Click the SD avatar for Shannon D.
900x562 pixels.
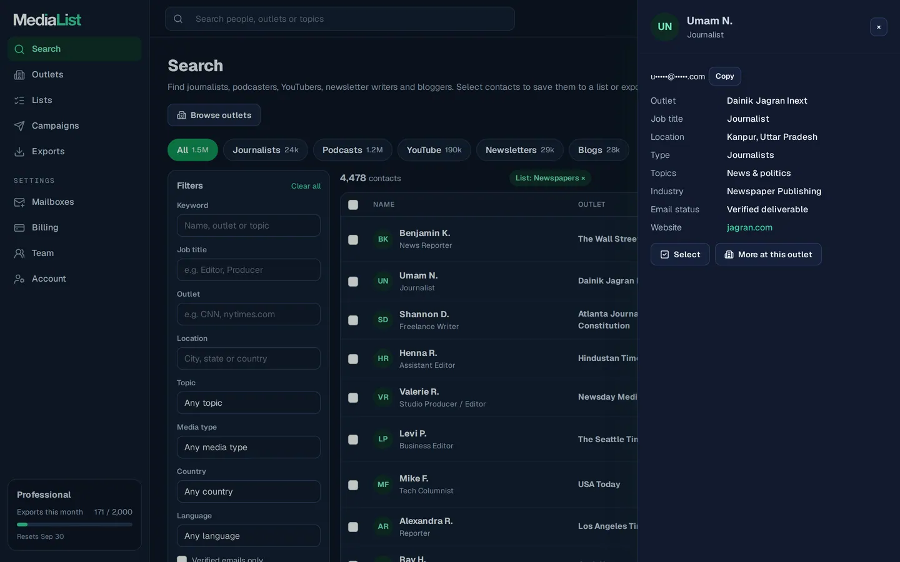(x=383, y=320)
